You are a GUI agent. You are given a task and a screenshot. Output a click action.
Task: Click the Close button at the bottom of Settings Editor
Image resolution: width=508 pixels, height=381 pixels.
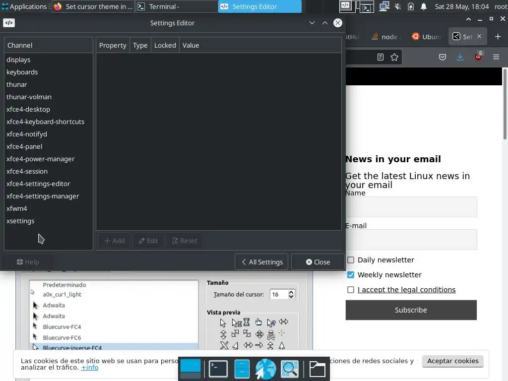(318, 262)
